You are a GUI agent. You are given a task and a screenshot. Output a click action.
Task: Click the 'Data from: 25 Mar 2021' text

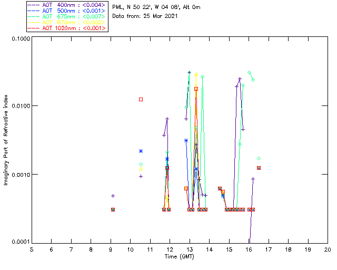click(x=145, y=16)
